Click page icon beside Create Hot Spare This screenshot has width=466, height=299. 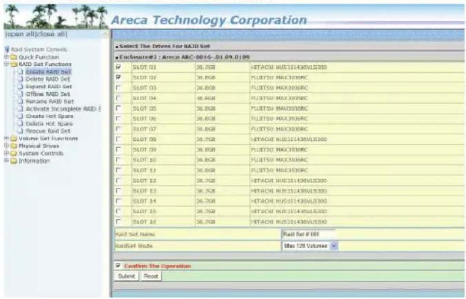tap(20, 116)
